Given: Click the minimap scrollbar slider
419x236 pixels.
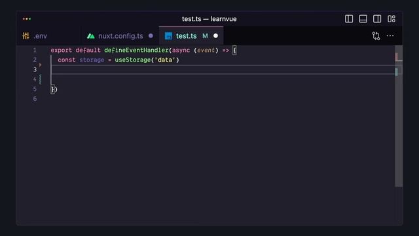Looking at the screenshot, I should pyautogui.click(x=399, y=115).
